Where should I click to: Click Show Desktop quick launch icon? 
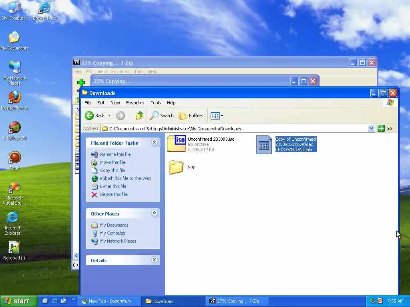(x=64, y=301)
